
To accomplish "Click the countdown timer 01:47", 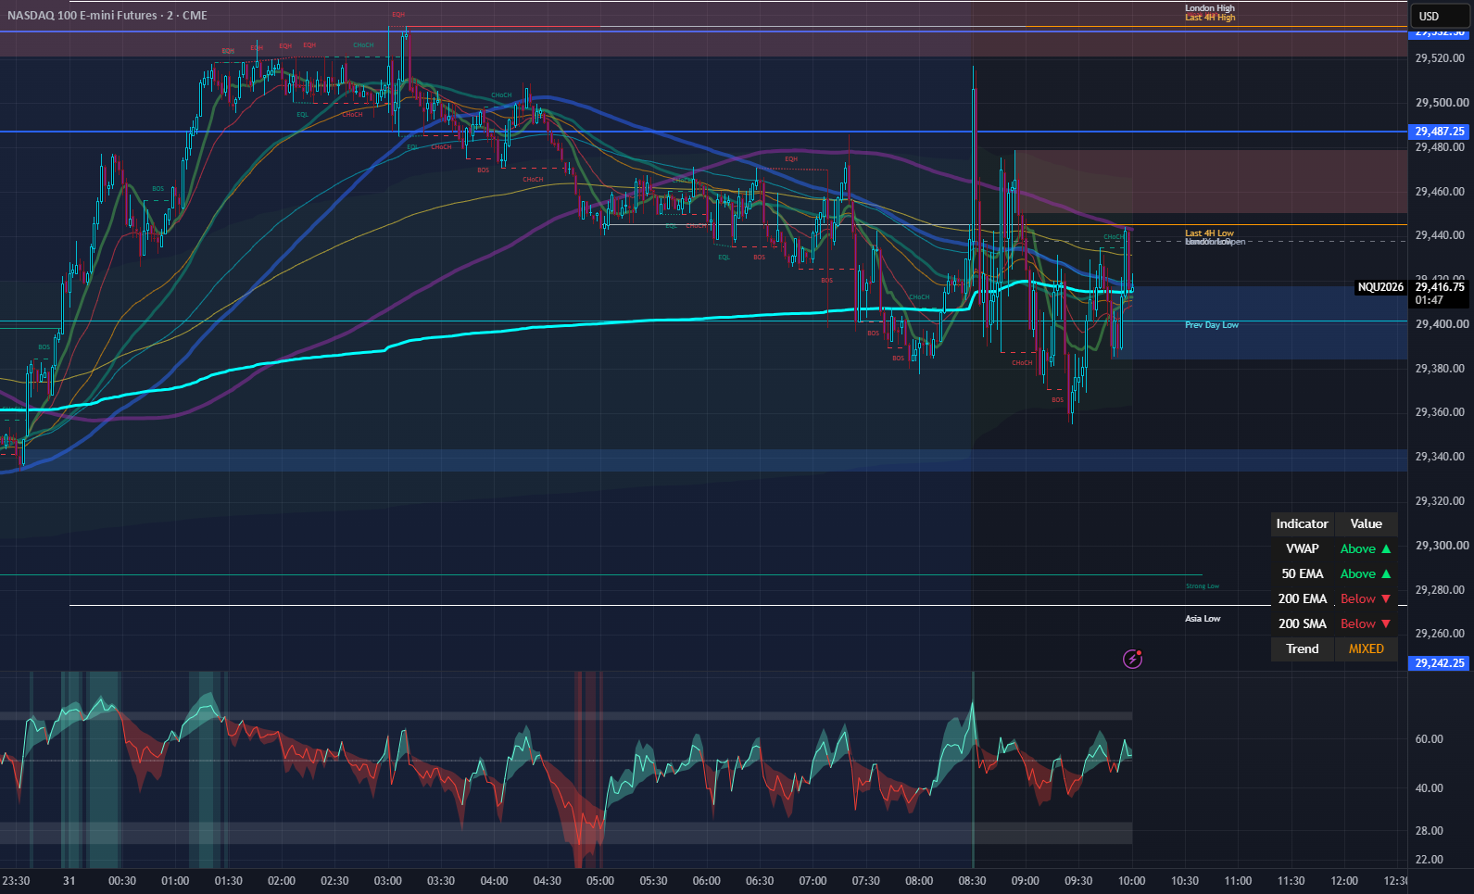I will (1430, 300).
